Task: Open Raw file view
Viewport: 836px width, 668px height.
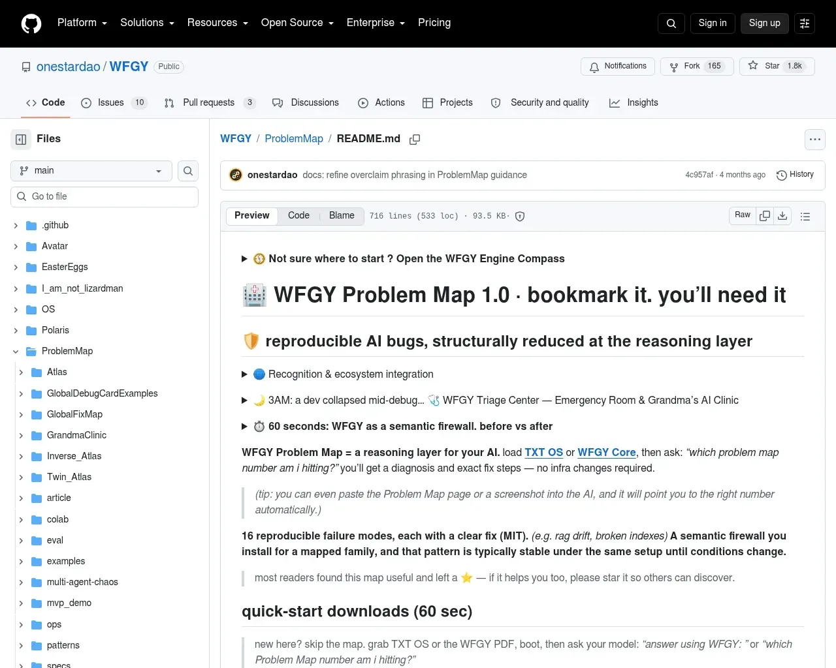Action: (x=743, y=215)
